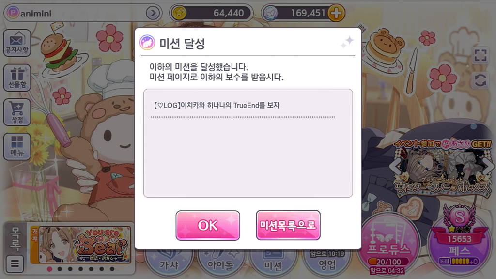Start 프로듀스 with 20/100 stamina gauge
Viewport: 496px width, 279px height.
[x=389, y=245]
